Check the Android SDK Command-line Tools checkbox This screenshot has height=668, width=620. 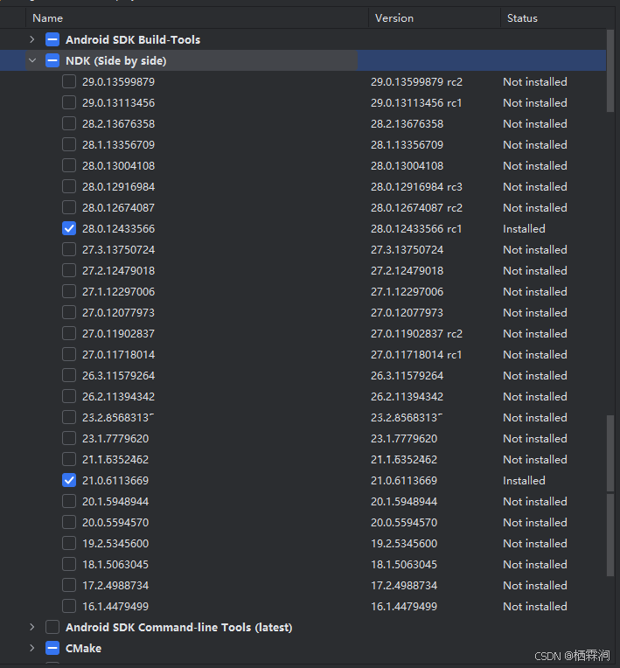[x=52, y=627]
